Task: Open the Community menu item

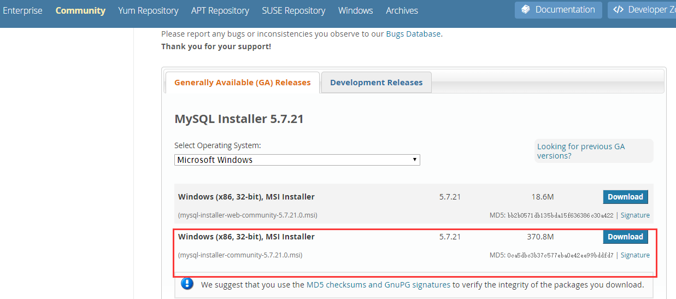Action: click(x=80, y=10)
